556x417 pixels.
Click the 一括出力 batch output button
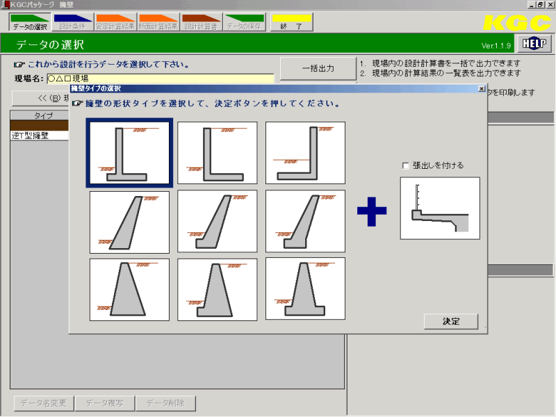(x=318, y=68)
